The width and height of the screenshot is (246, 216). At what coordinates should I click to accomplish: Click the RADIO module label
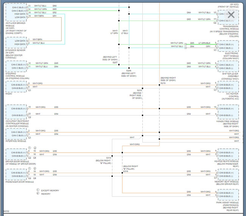point(9,94)
